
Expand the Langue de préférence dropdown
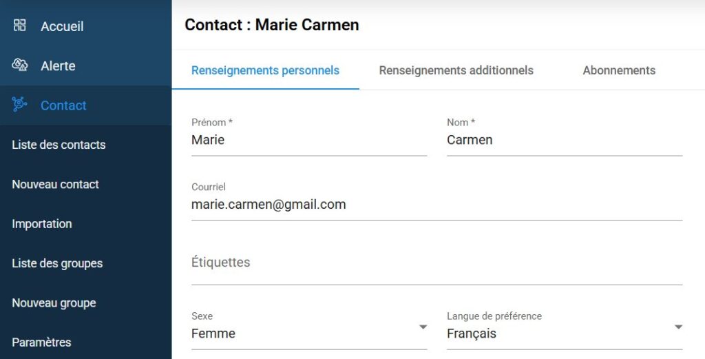[x=678, y=327]
